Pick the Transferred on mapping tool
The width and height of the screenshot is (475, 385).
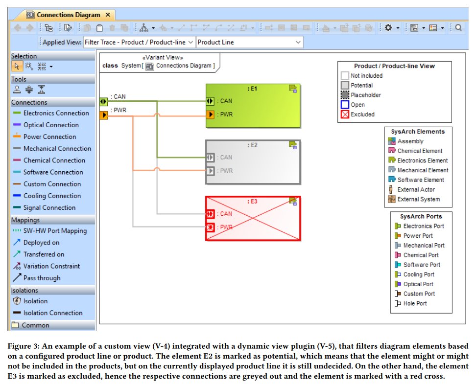click(39, 254)
